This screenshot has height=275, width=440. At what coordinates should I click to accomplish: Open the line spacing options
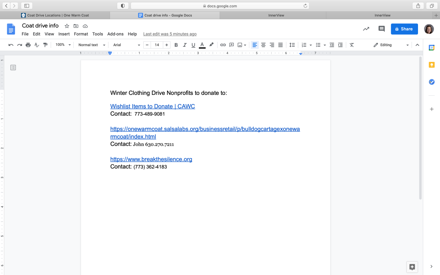coord(292,45)
